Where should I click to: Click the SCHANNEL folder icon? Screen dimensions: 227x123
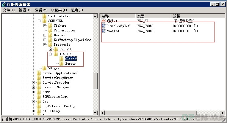coord(45,21)
